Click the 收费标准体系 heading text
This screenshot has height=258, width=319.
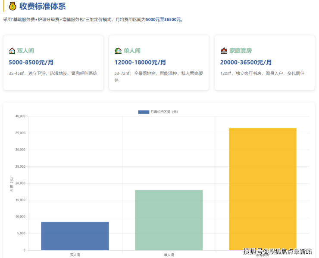(x=42, y=6)
